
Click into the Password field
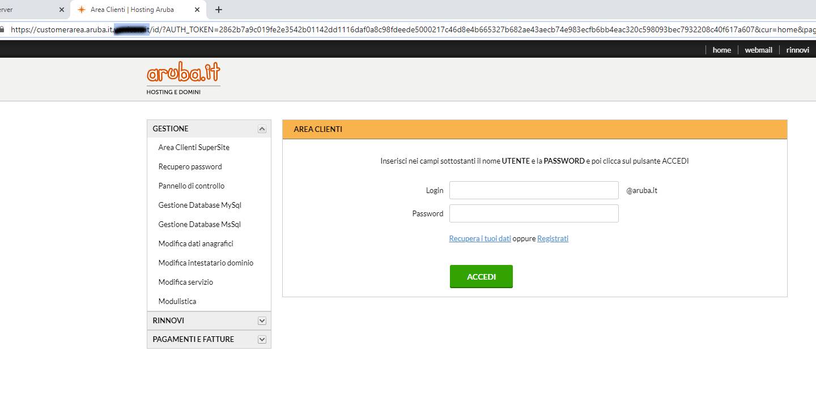pyautogui.click(x=534, y=213)
